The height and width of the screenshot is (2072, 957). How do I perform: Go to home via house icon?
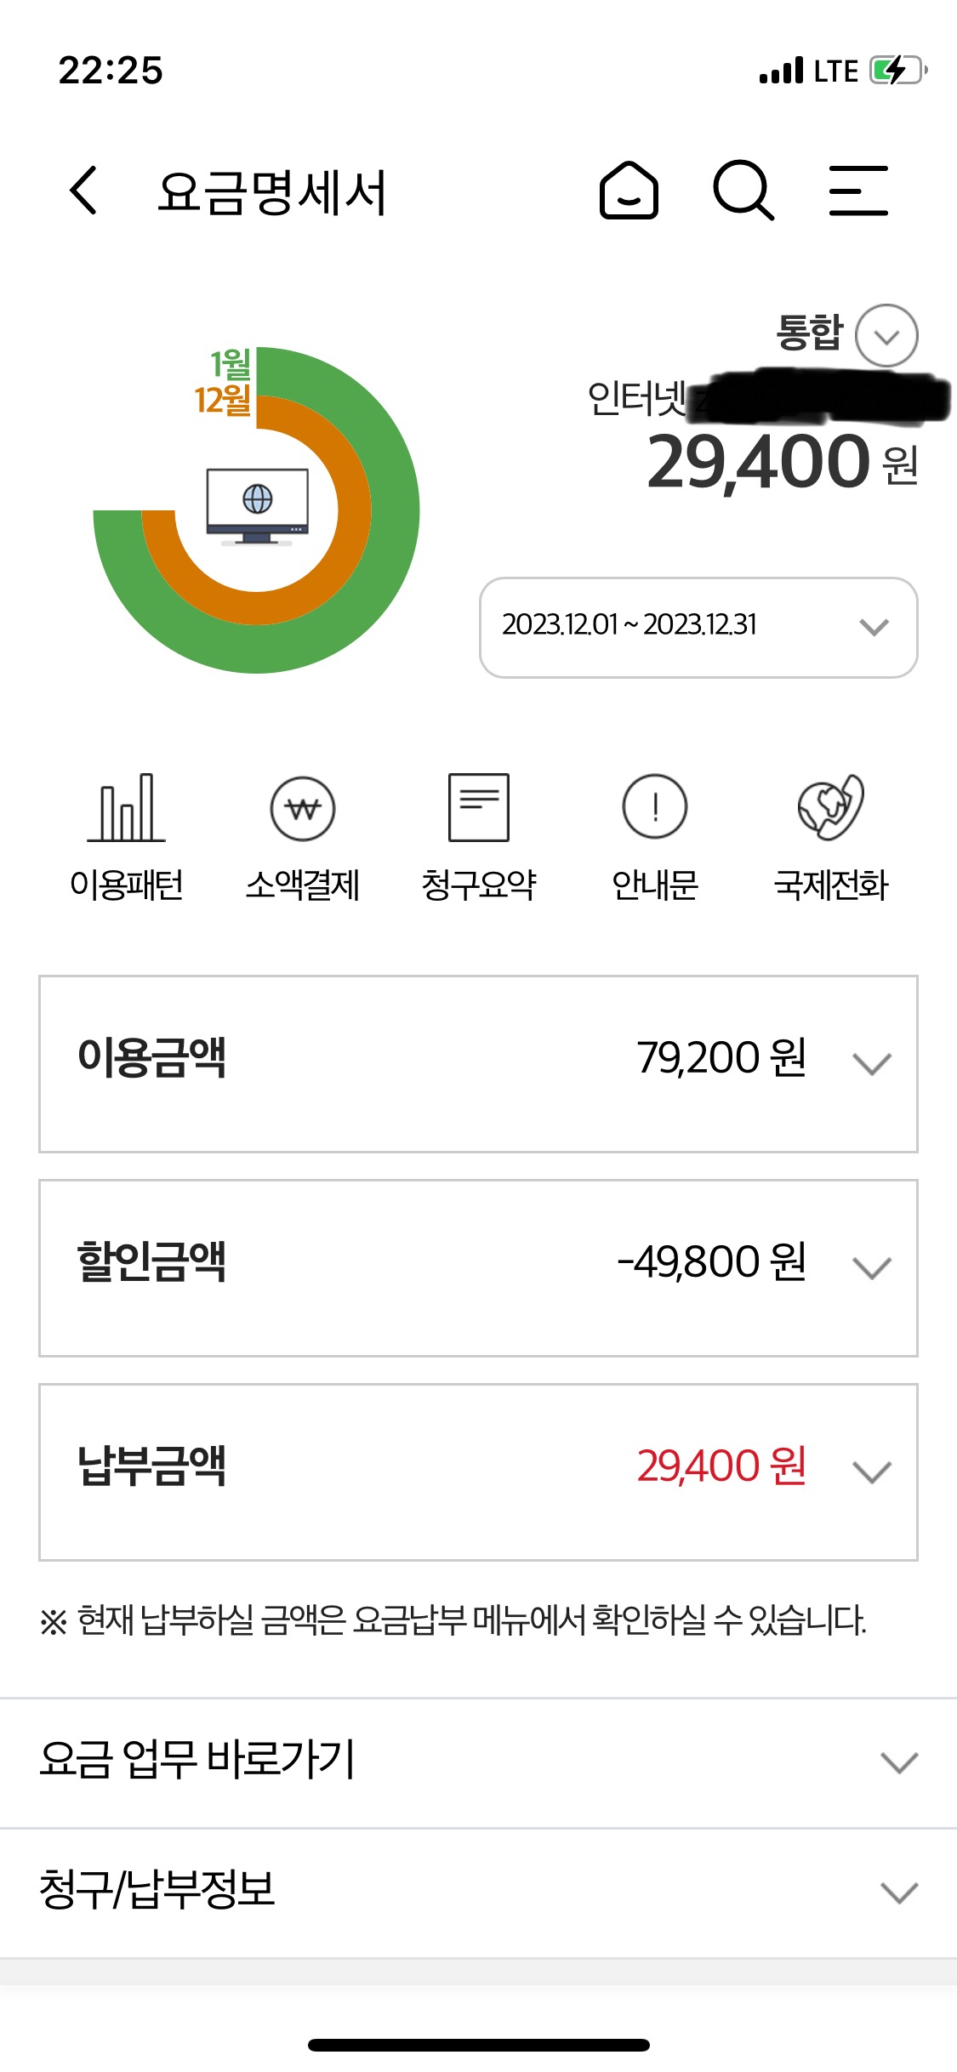click(x=629, y=190)
